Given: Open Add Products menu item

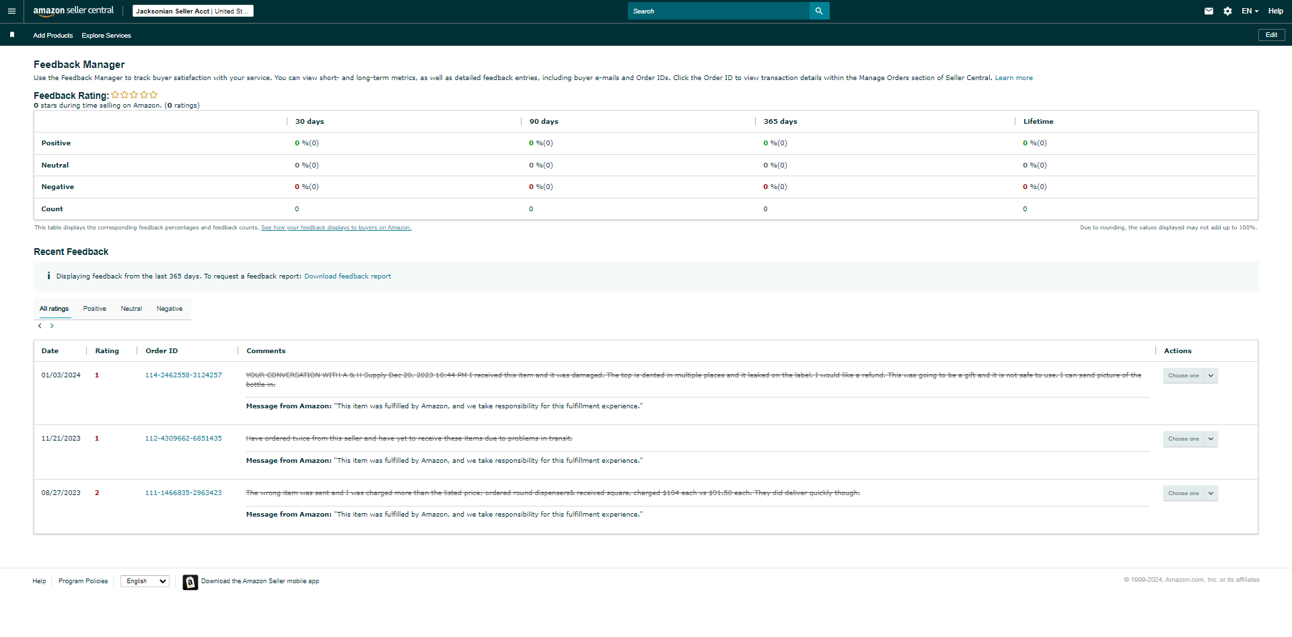Looking at the screenshot, I should tap(53, 35).
